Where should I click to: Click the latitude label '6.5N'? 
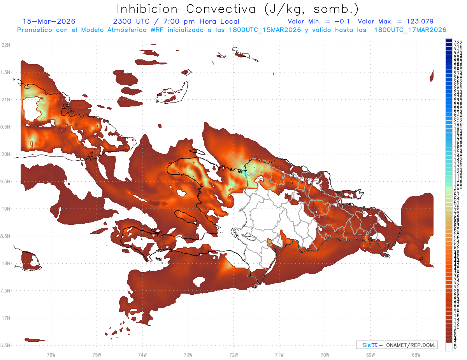(x=6, y=345)
